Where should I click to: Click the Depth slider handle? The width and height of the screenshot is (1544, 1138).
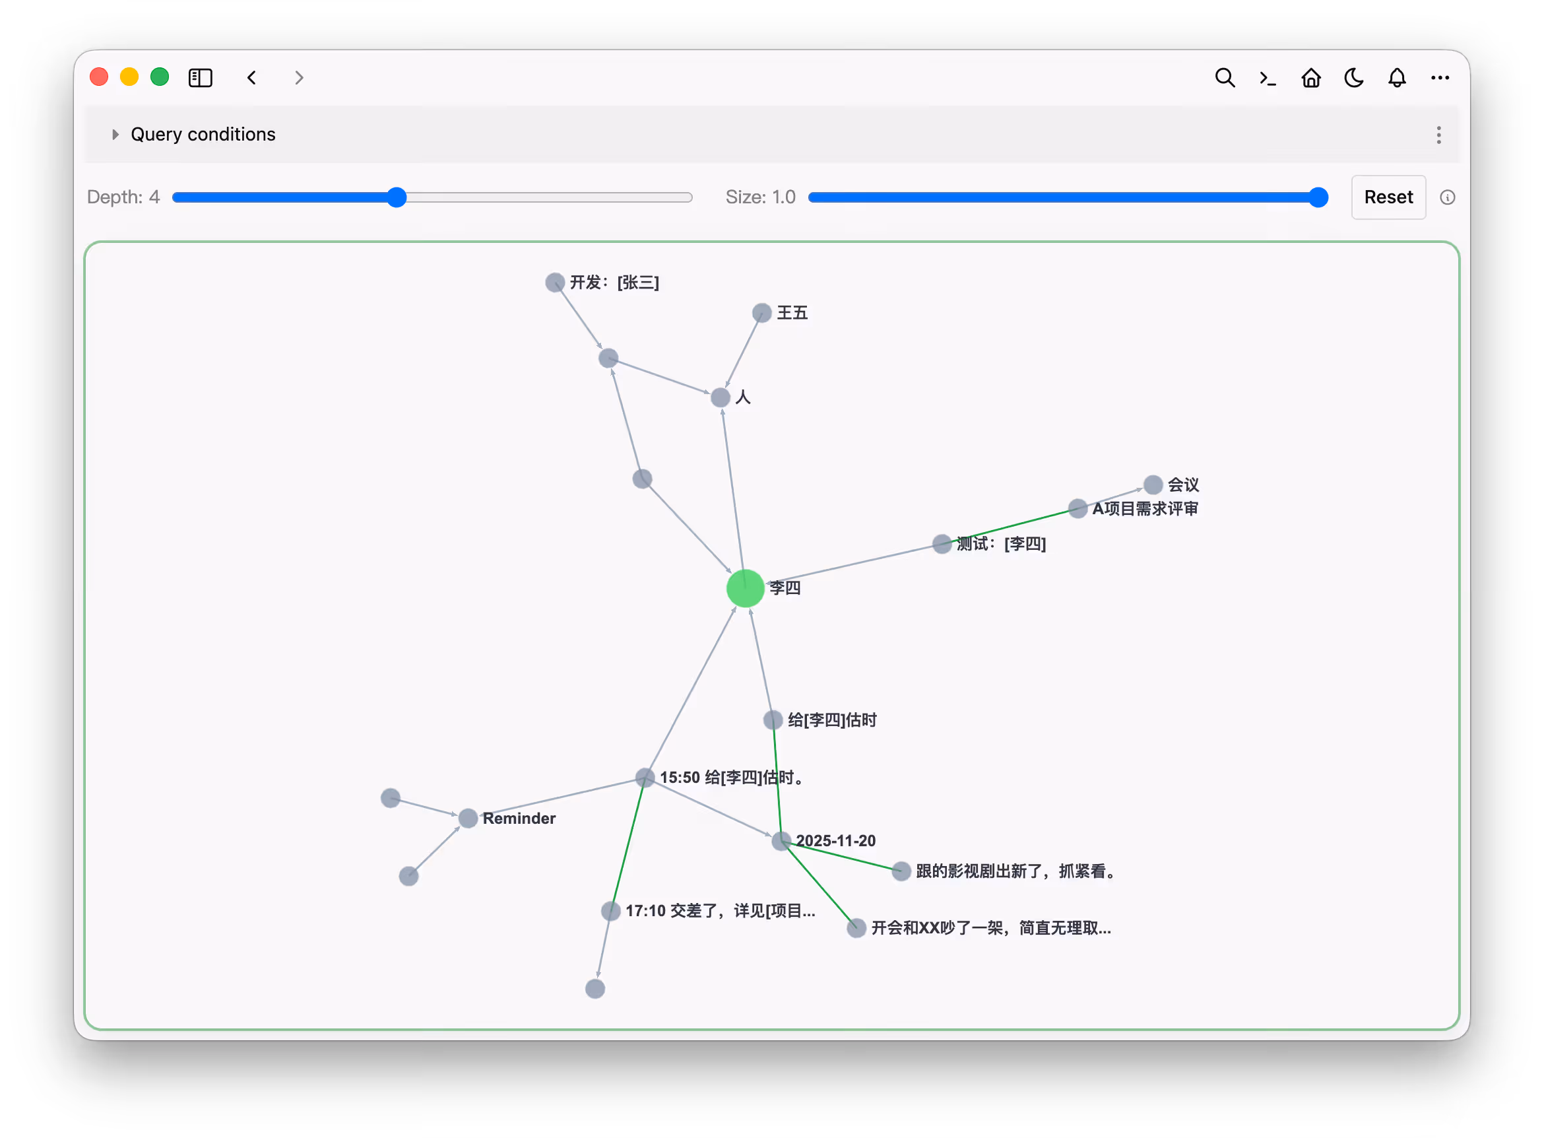point(397,198)
